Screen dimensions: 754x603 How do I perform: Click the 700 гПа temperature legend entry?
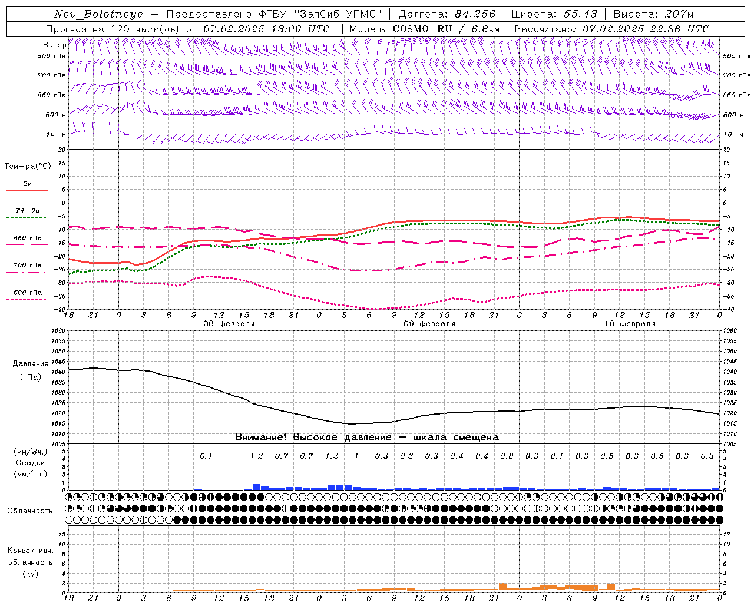click(27, 265)
